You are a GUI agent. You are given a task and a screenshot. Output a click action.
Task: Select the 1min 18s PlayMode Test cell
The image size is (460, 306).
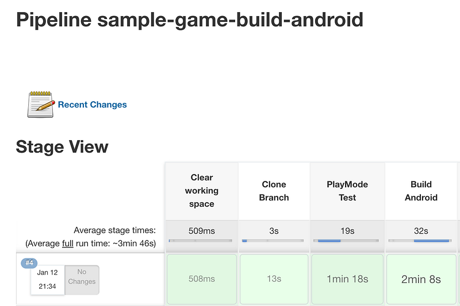coord(347,279)
